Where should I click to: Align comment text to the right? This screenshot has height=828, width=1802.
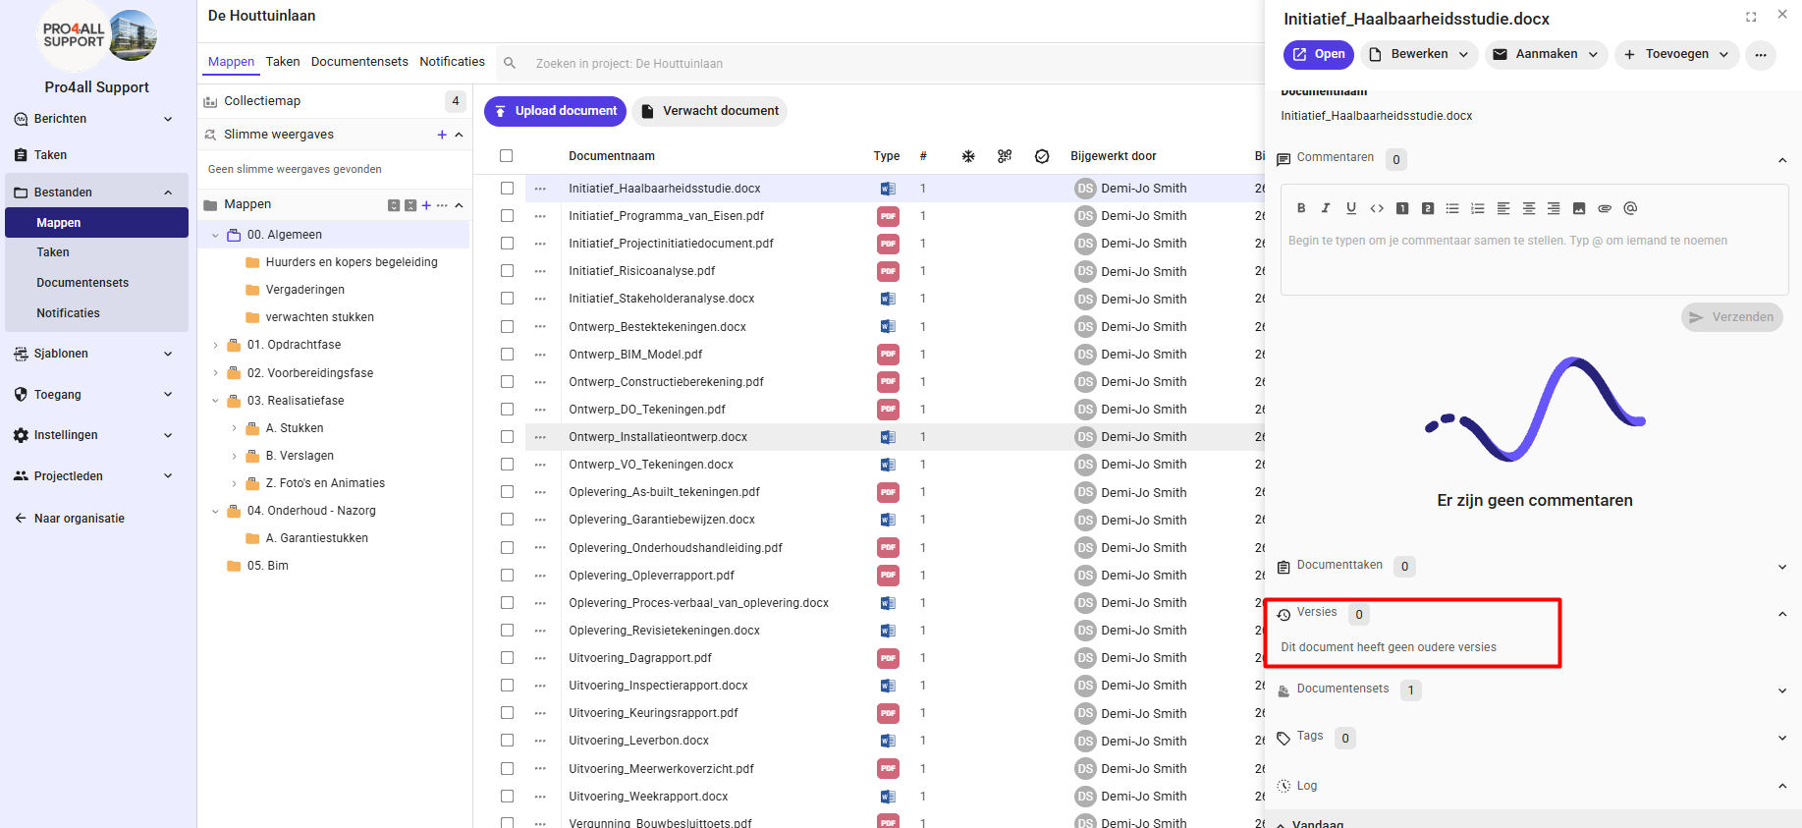pos(1554,208)
